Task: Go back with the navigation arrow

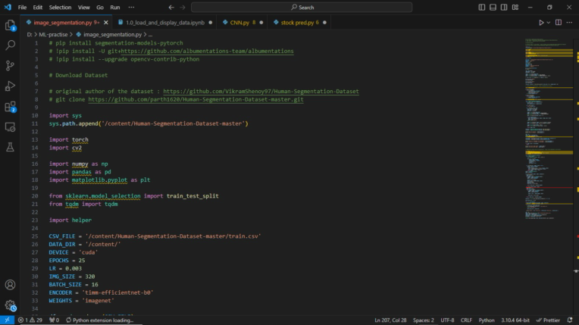Action: click(171, 7)
